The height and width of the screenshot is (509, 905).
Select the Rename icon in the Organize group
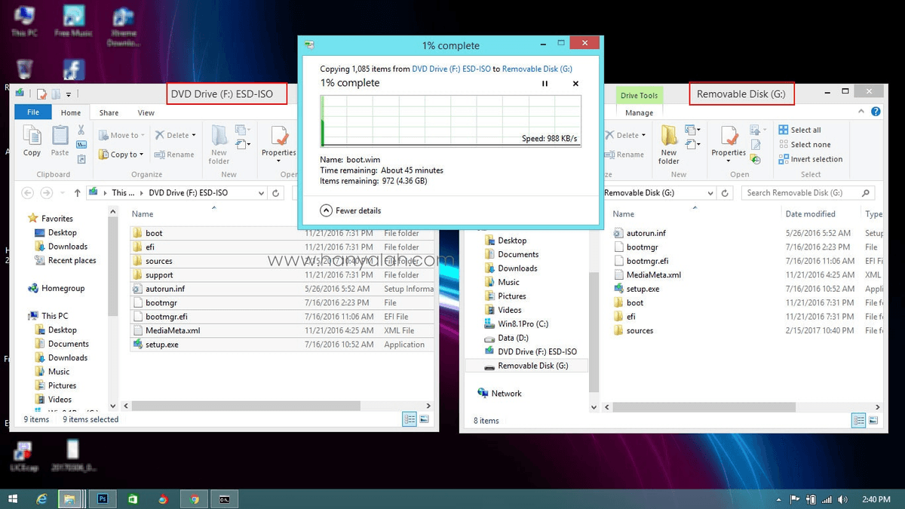click(175, 154)
